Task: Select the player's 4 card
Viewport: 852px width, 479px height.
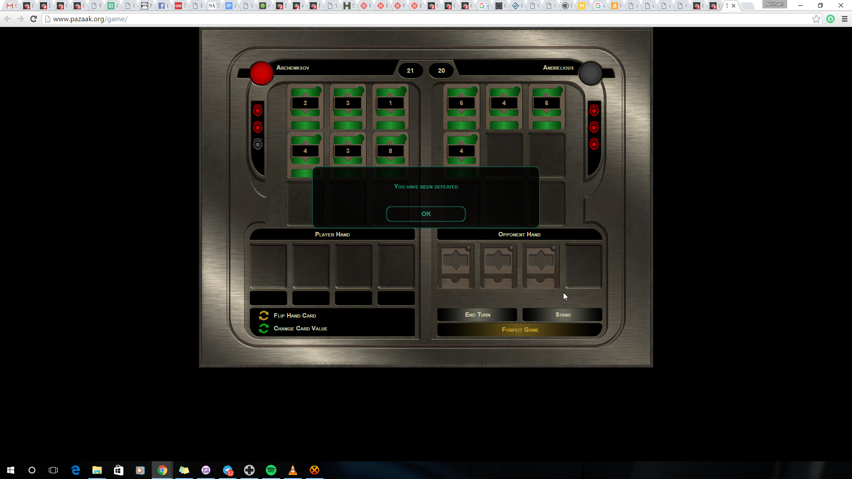Action: click(x=305, y=155)
